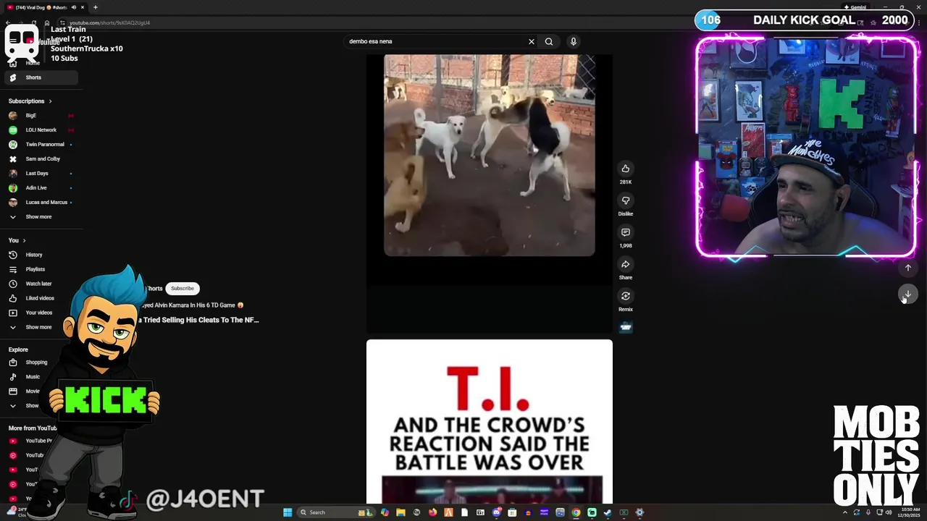Go to next Short with down arrow
The image size is (927, 521).
[x=907, y=294]
